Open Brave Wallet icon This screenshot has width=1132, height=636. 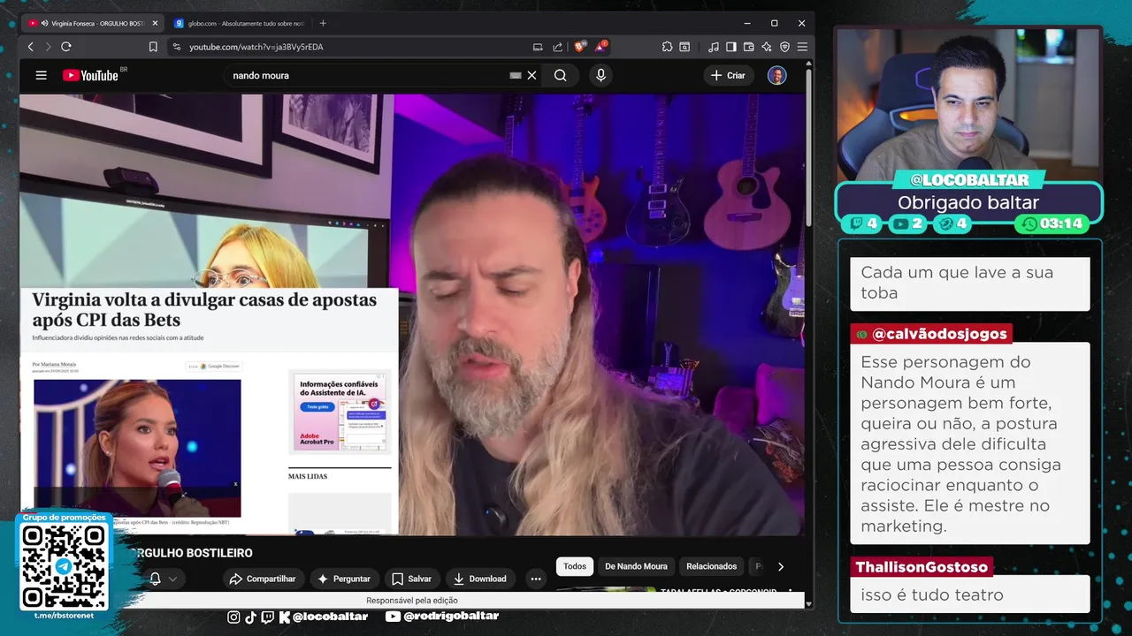(x=749, y=47)
